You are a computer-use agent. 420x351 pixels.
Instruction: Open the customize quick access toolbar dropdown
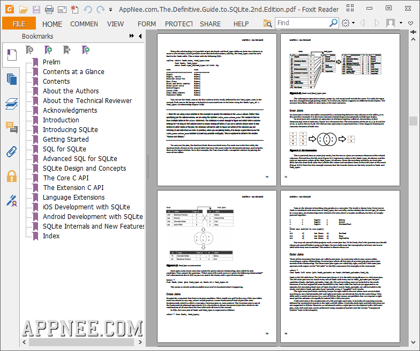[110, 10]
